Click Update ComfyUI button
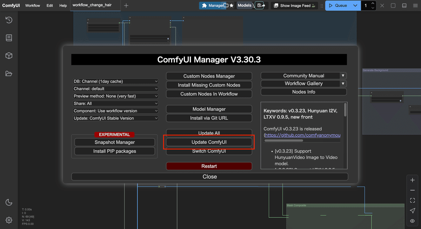This screenshot has width=421, height=229. tap(209, 142)
